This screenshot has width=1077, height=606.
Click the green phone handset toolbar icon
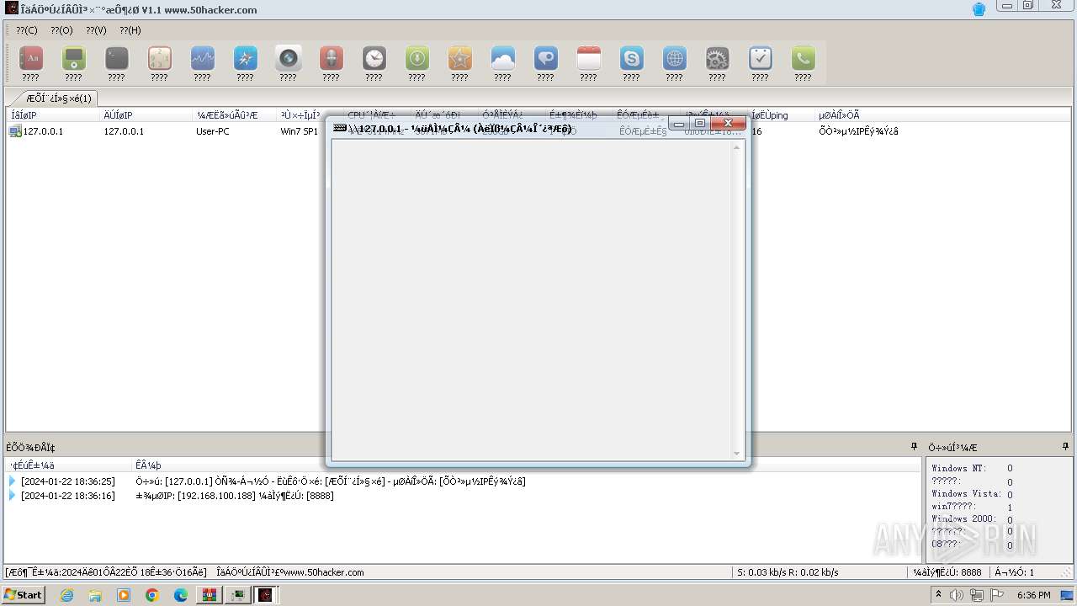(804, 58)
